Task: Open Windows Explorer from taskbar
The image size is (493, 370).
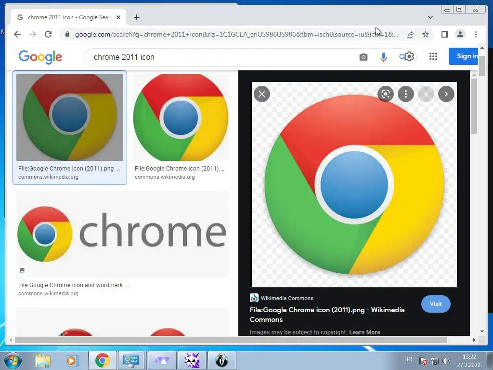Action: pyautogui.click(x=43, y=360)
